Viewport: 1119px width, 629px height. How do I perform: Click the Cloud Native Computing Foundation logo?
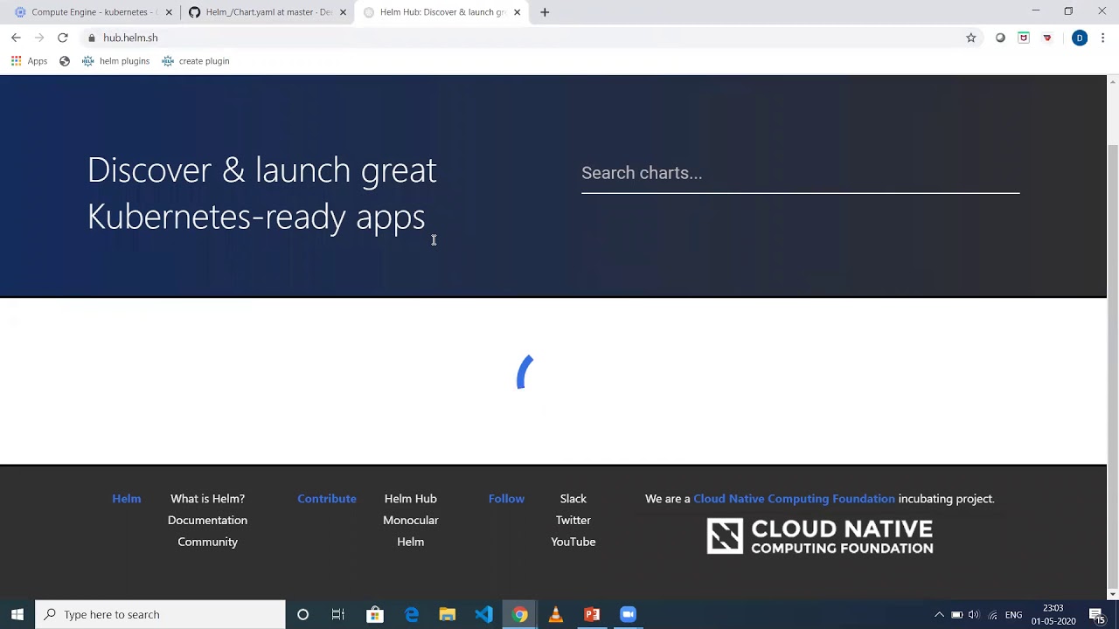(820, 536)
